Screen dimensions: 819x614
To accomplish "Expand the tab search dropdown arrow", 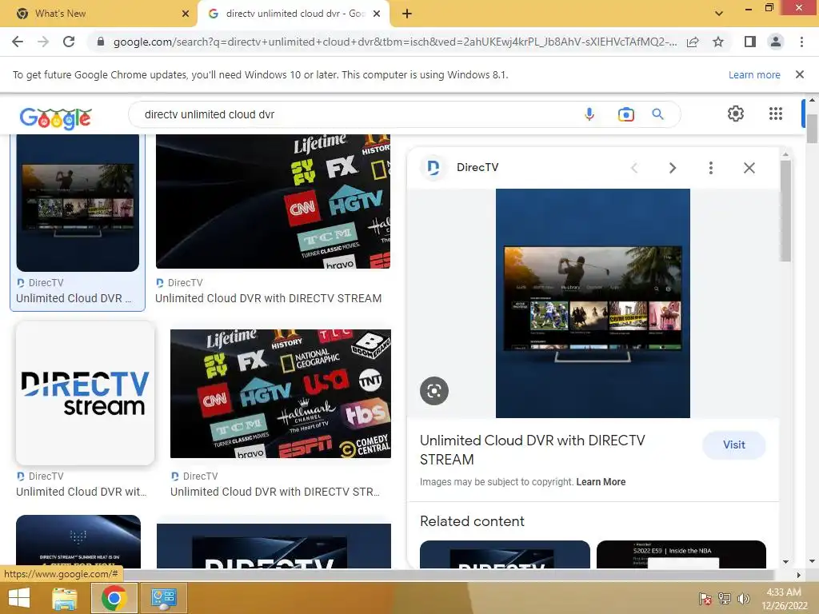I will (x=719, y=14).
